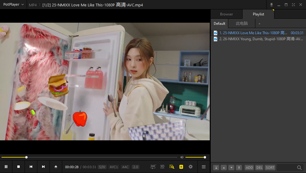Image resolution: width=306 pixels, height=173 pixels.
Task: Toggle 3D video mode
Action: 162,167
